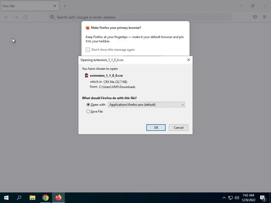Click the address bar search field
The height and width of the screenshot is (203, 271).
tap(140, 17)
